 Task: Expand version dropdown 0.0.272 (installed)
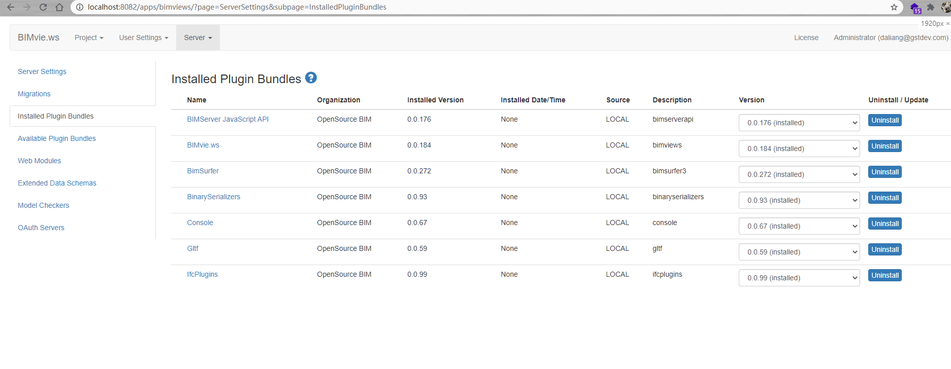click(x=799, y=174)
